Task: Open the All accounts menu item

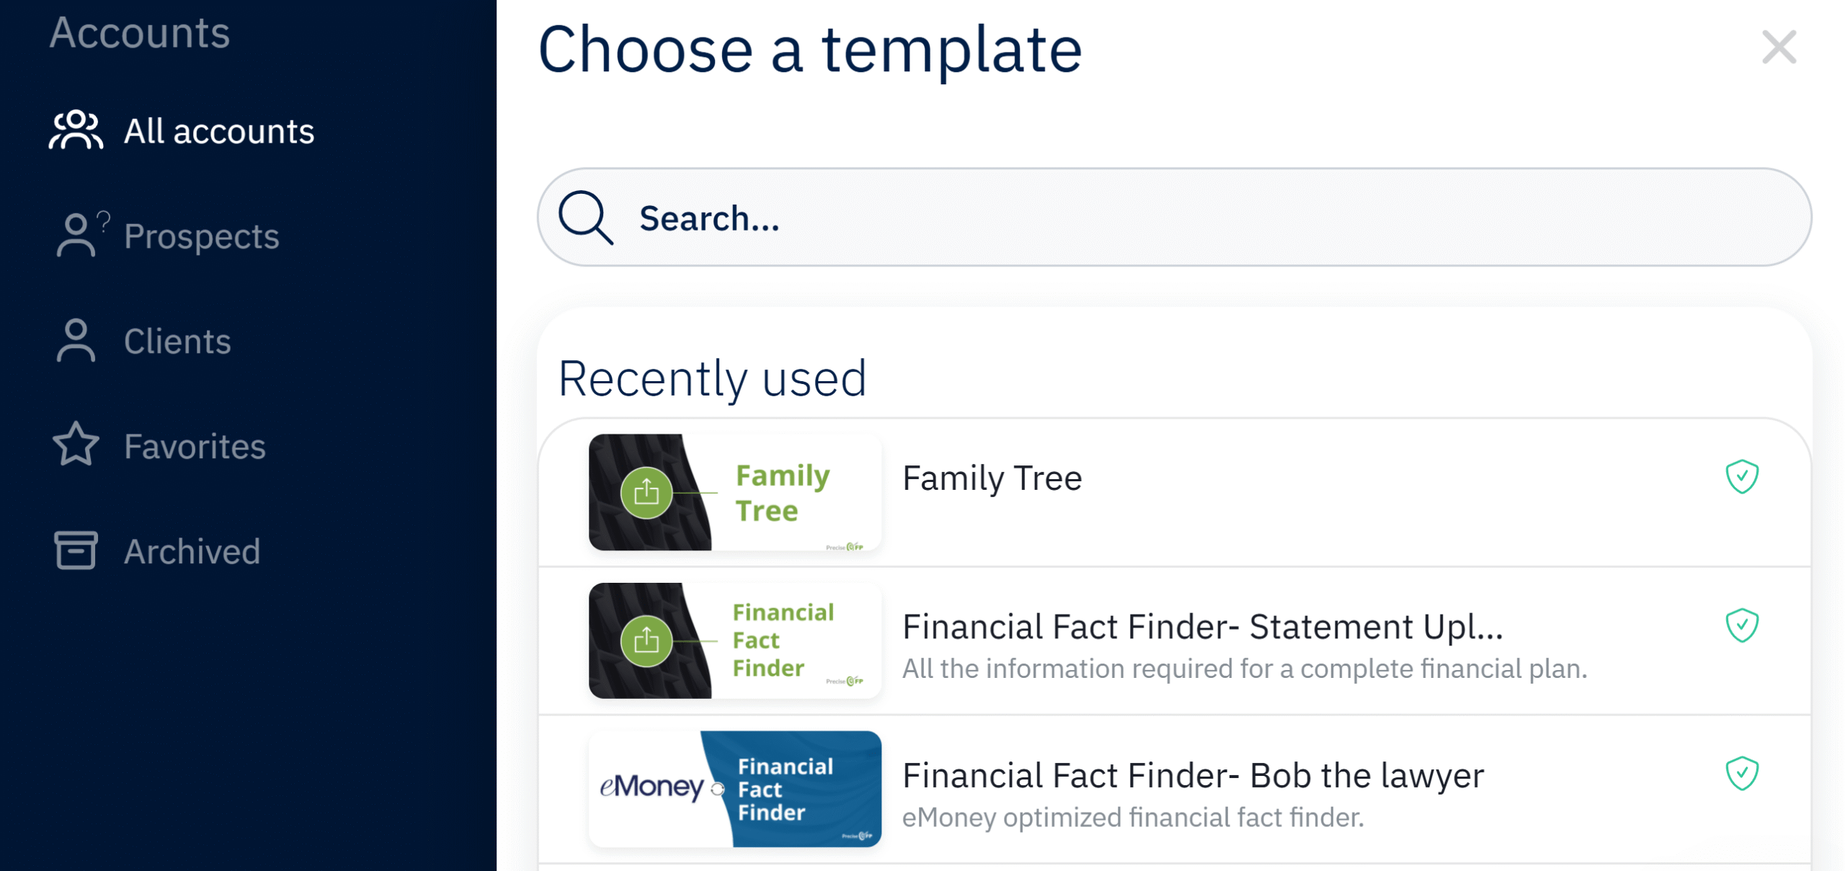Action: click(x=219, y=131)
